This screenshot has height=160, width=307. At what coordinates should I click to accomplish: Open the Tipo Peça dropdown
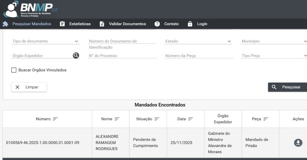pos(274,56)
